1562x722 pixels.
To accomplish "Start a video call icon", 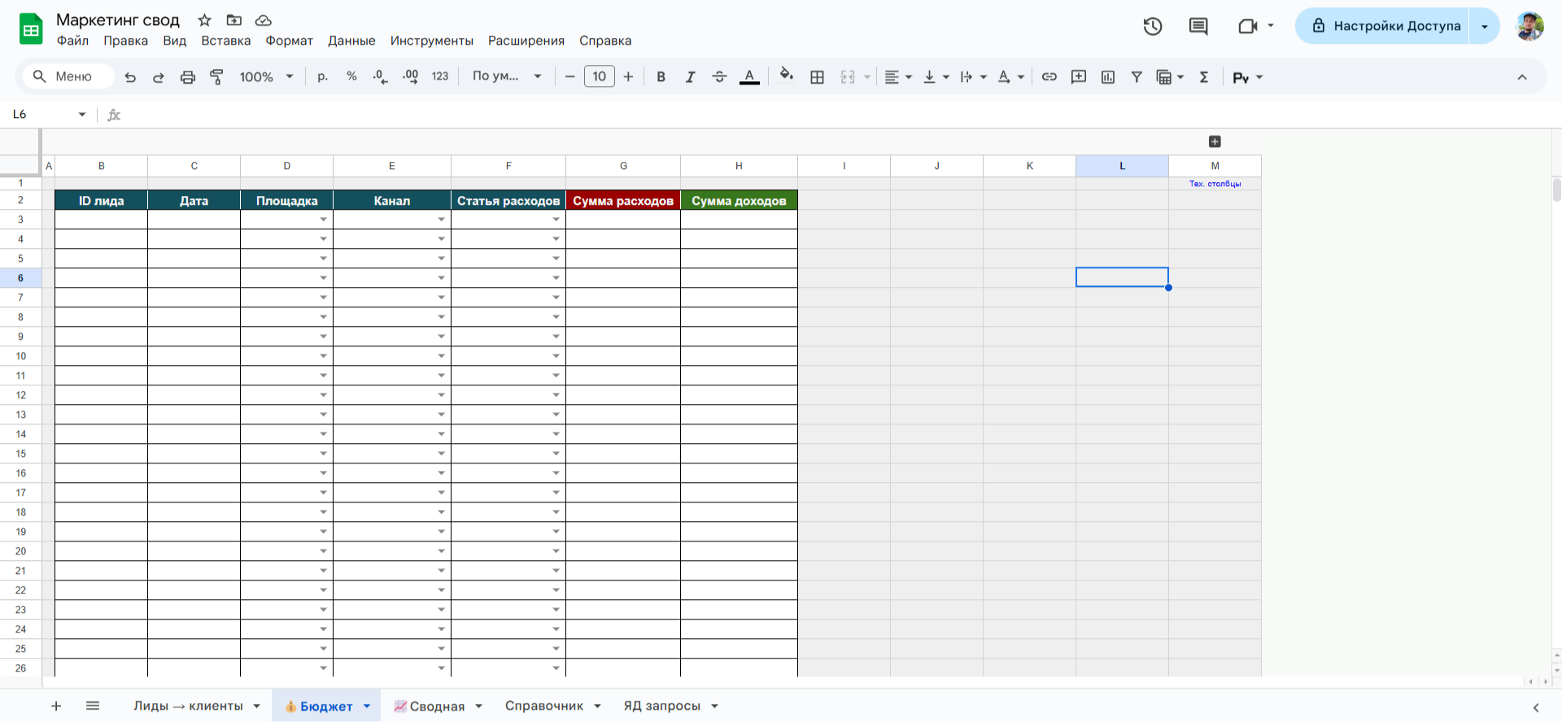I will [1247, 26].
